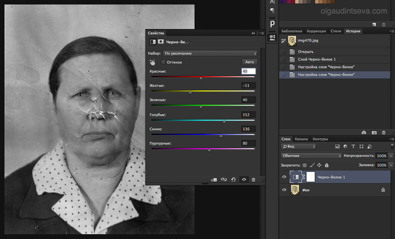
Task: Select the Открыть history state
Action: pyautogui.click(x=306, y=52)
